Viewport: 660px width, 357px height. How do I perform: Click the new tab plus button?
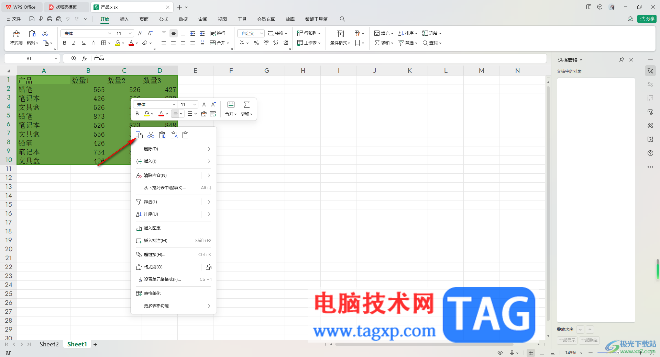tap(179, 7)
